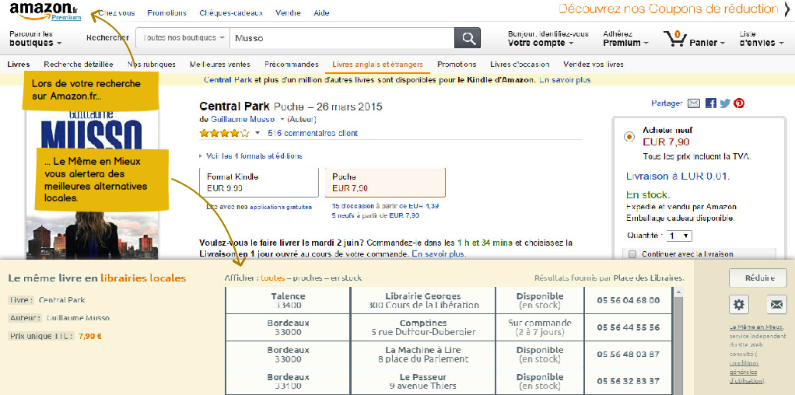The width and height of the screenshot is (795, 395).
Task: Open applications gratuites link
Action: pos(281,207)
